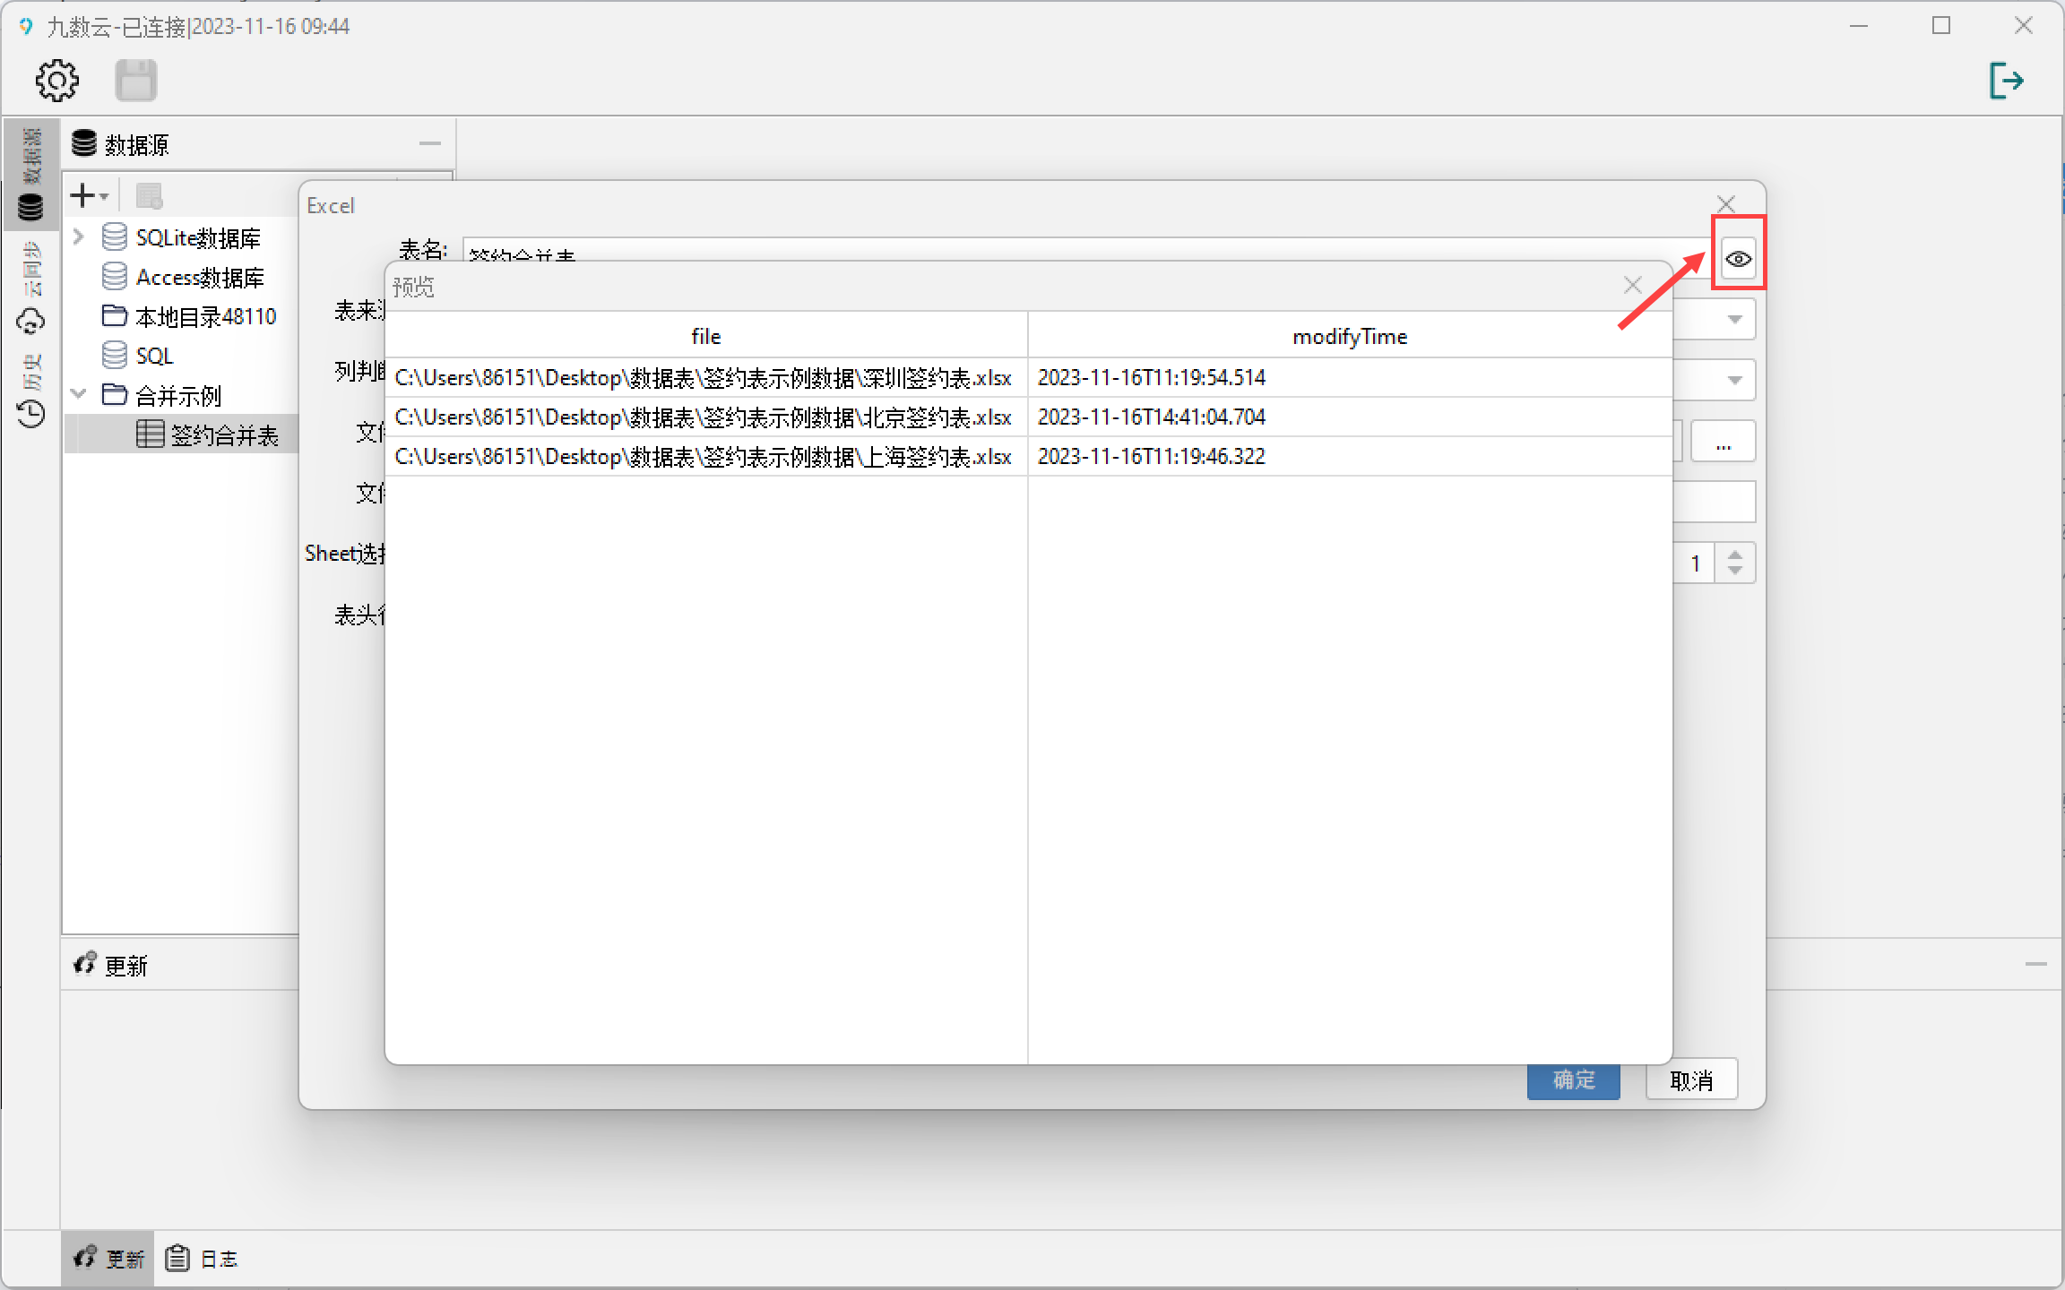Switch to the 日志 tab
Viewport: 2065px width, 1290px height.
[x=203, y=1259]
